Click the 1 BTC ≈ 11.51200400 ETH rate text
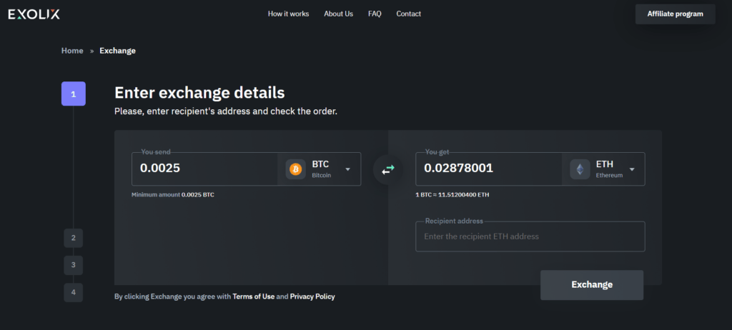The width and height of the screenshot is (732, 330). pos(452,194)
